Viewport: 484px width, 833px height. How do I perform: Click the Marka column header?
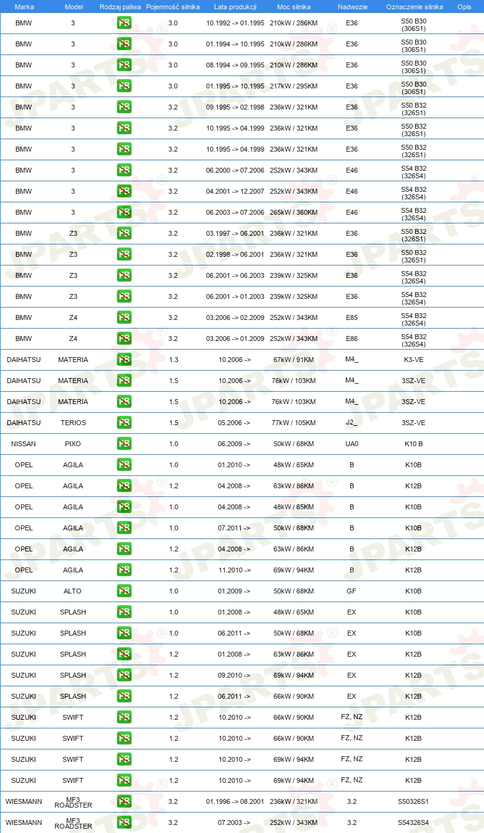point(24,6)
